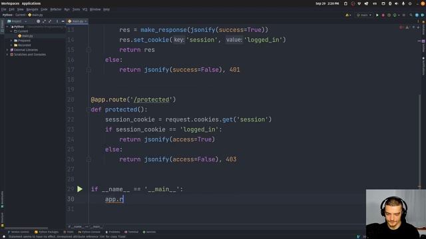Viewport: 426px width, 239px height.
Task: Click the next highlighted error down arrow
Action: pos(419,27)
